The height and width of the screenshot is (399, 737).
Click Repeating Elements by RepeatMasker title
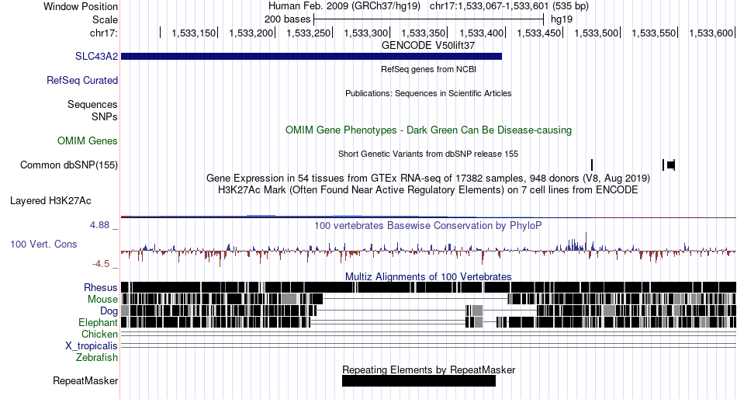[428, 370]
